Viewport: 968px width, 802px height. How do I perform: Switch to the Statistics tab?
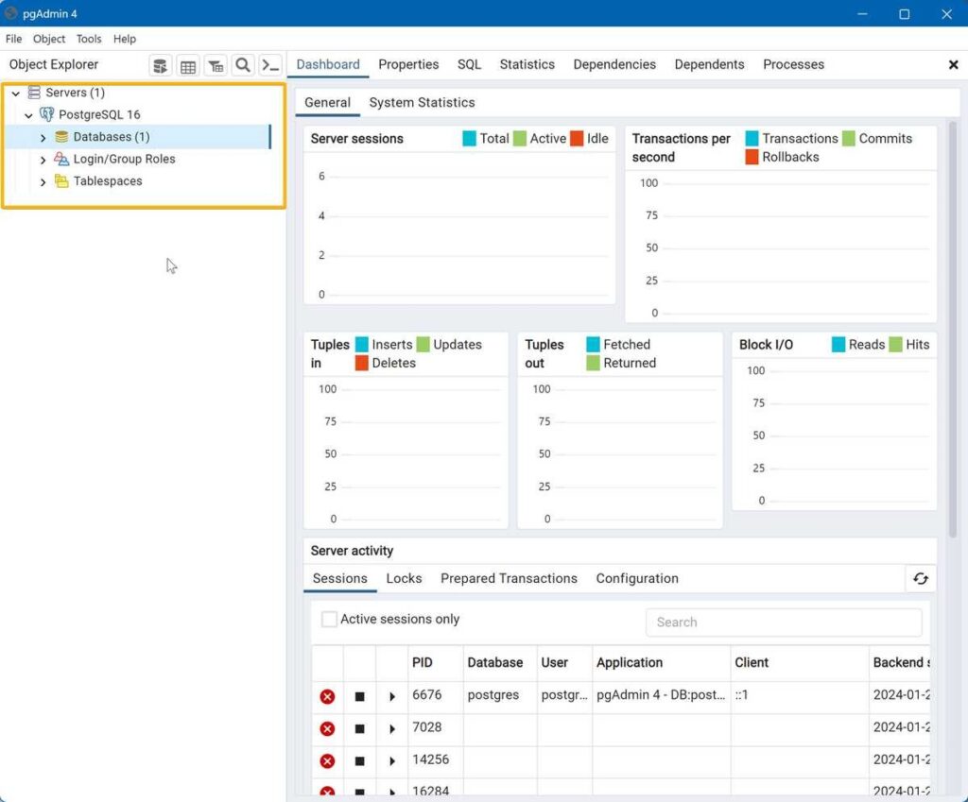click(x=527, y=65)
